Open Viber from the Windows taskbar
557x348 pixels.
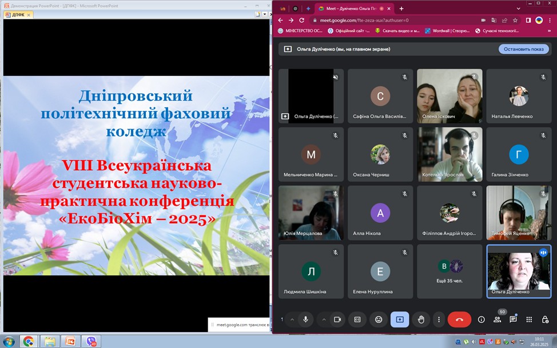click(x=92, y=341)
